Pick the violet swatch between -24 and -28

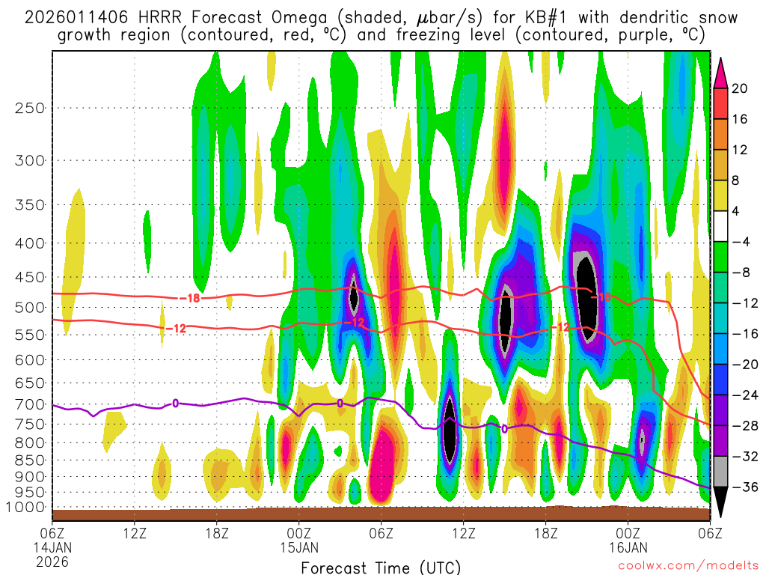(x=720, y=410)
